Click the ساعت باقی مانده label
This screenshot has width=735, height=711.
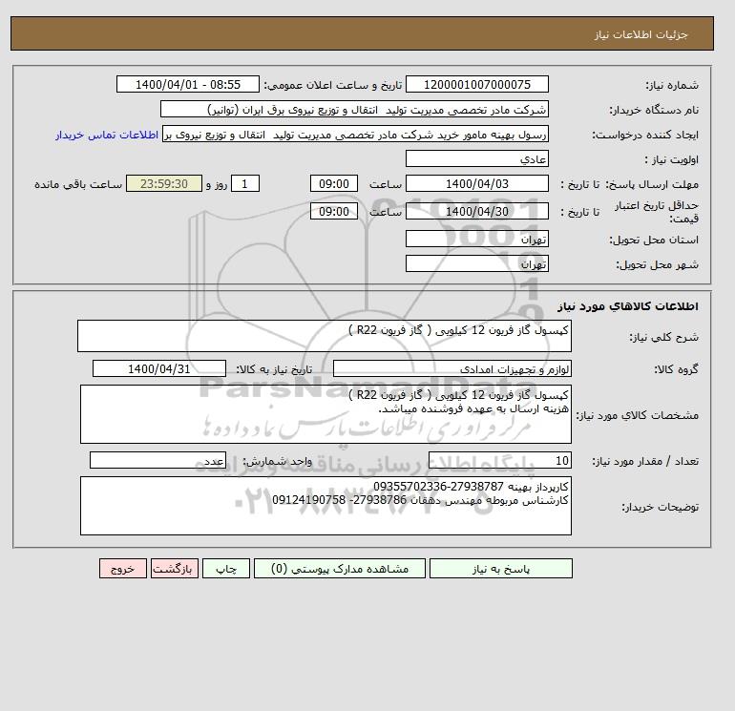78,184
